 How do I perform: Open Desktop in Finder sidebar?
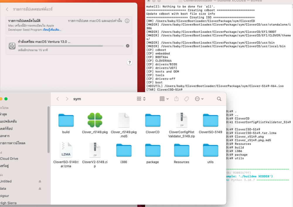[6, 129]
